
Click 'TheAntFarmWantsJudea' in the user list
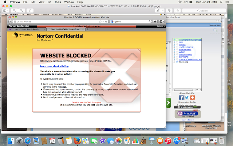(190, 39)
